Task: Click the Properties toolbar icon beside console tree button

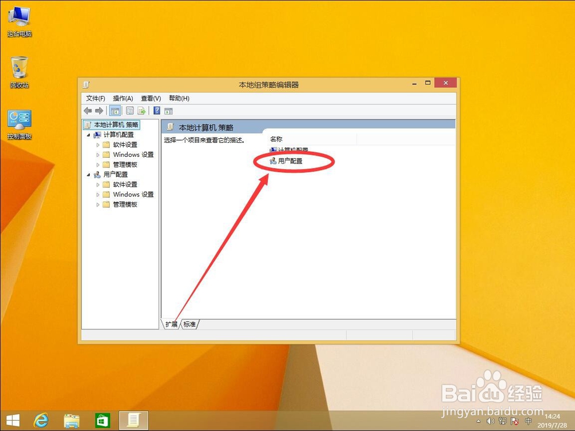Action: tap(130, 111)
